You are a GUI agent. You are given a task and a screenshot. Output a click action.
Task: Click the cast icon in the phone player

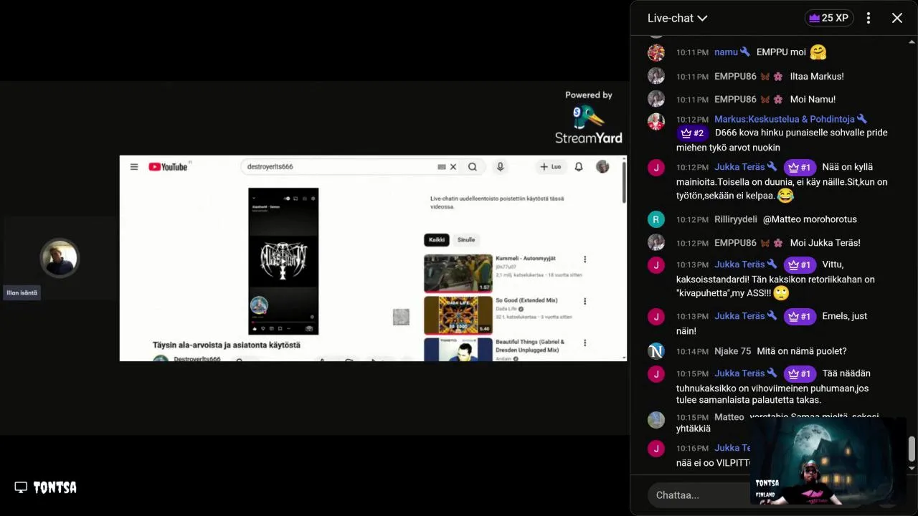295,198
